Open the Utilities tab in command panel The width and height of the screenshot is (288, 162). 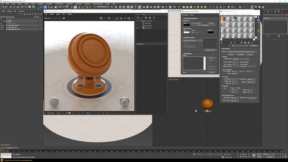coord(282,11)
